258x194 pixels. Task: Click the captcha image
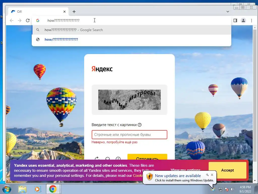coord(130,100)
